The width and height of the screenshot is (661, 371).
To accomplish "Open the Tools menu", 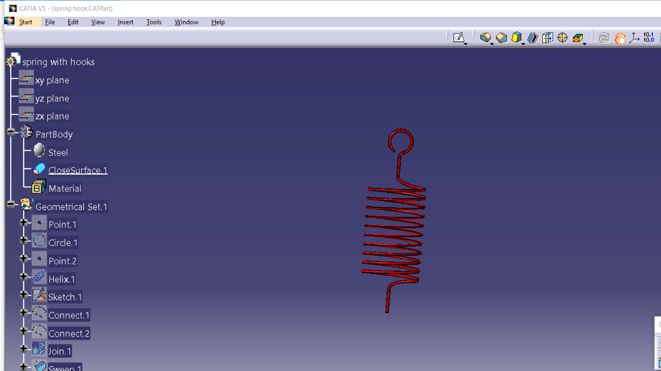I will pos(154,22).
